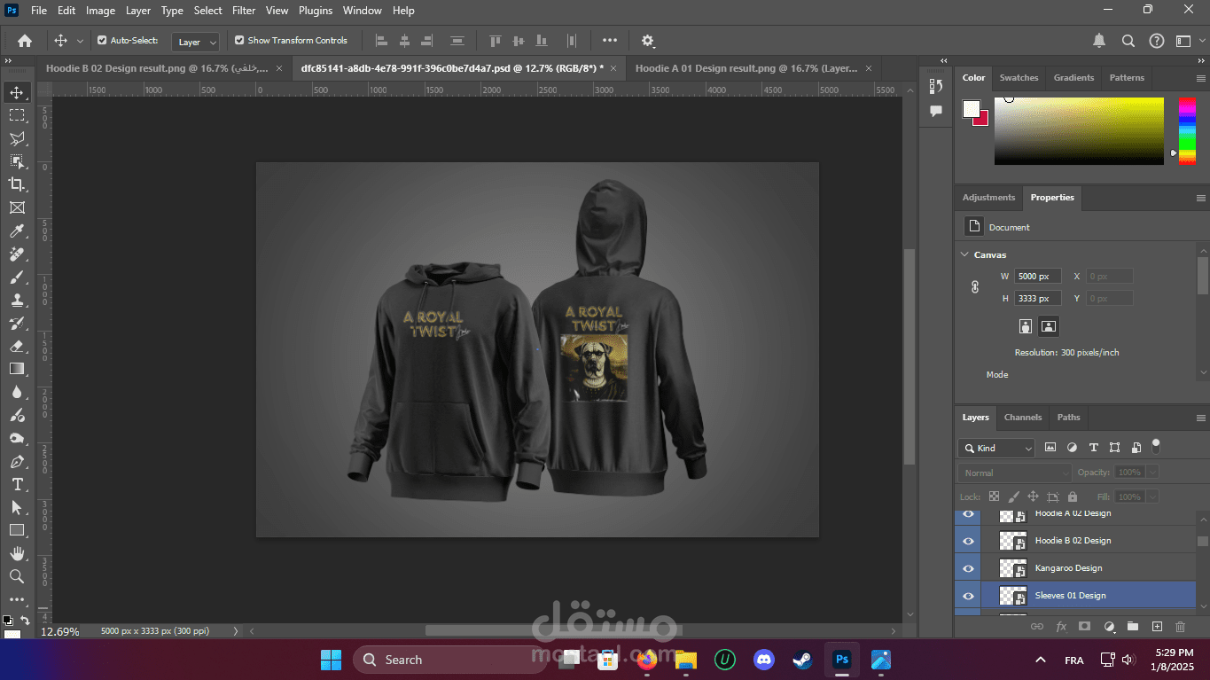Open the Steam app from the taskbar

(x=802, y=660)
